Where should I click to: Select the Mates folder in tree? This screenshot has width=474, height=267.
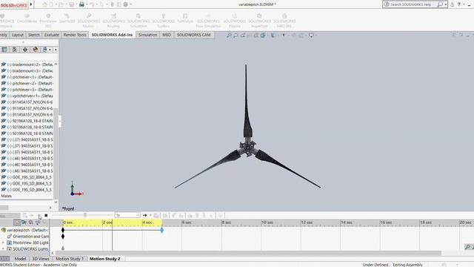coord(6,196)
